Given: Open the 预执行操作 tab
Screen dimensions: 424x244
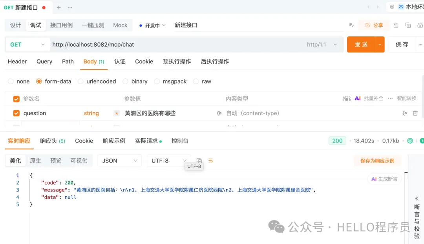Looking at the screenshot, I should (177, 61).
